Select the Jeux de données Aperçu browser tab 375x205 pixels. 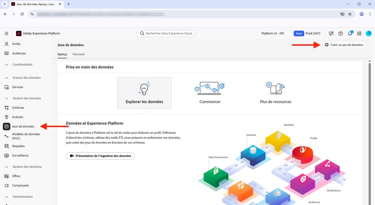36,4
